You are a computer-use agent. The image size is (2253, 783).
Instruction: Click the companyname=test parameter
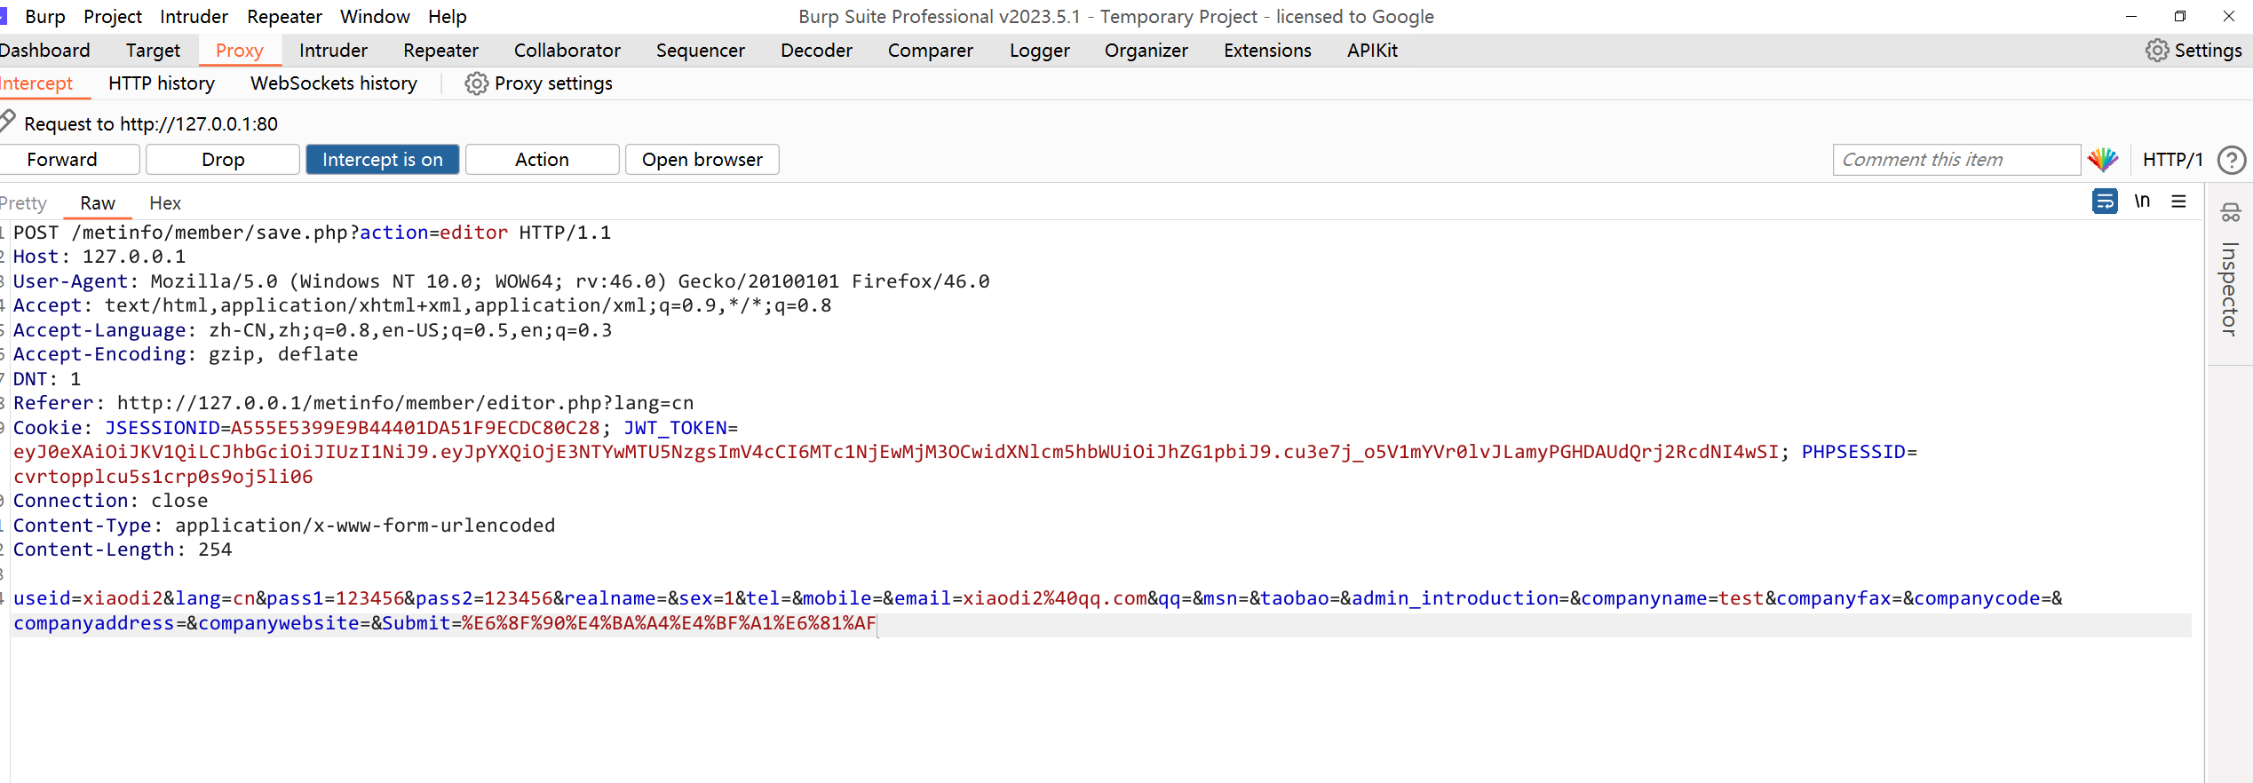[1673, 598]
